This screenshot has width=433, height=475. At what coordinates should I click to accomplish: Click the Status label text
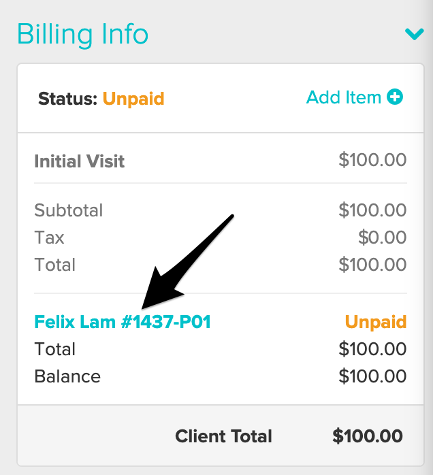point(68,99)
